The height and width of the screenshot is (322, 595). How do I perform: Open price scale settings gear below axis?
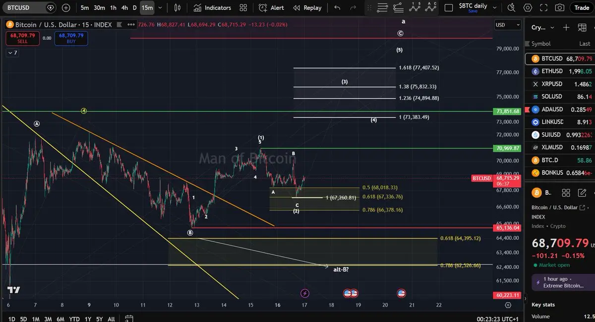point(508,306)
